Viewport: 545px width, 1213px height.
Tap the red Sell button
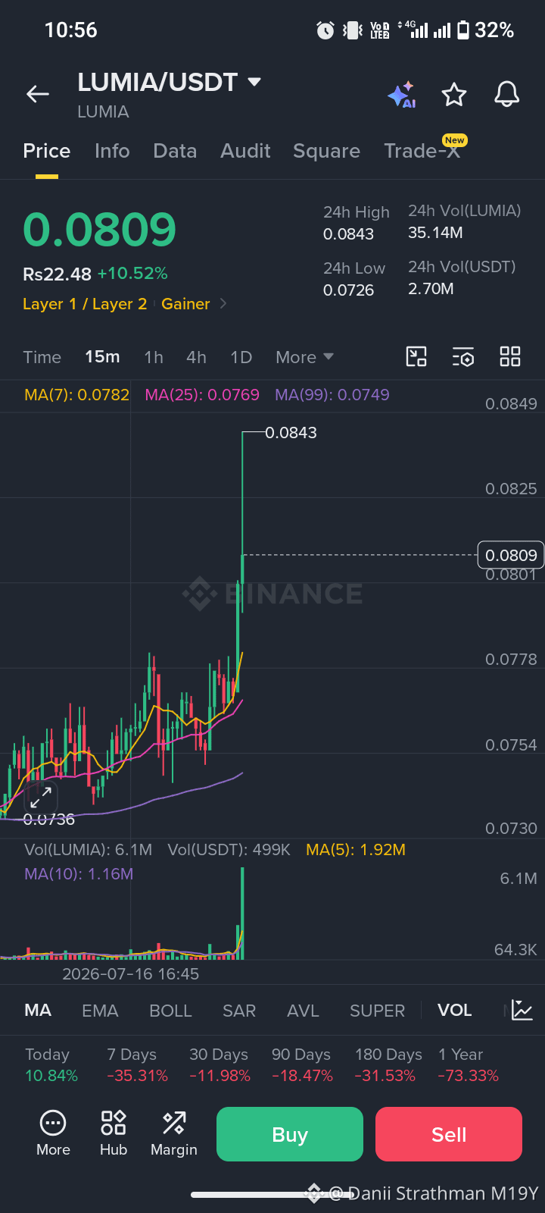pos(449,1134)
